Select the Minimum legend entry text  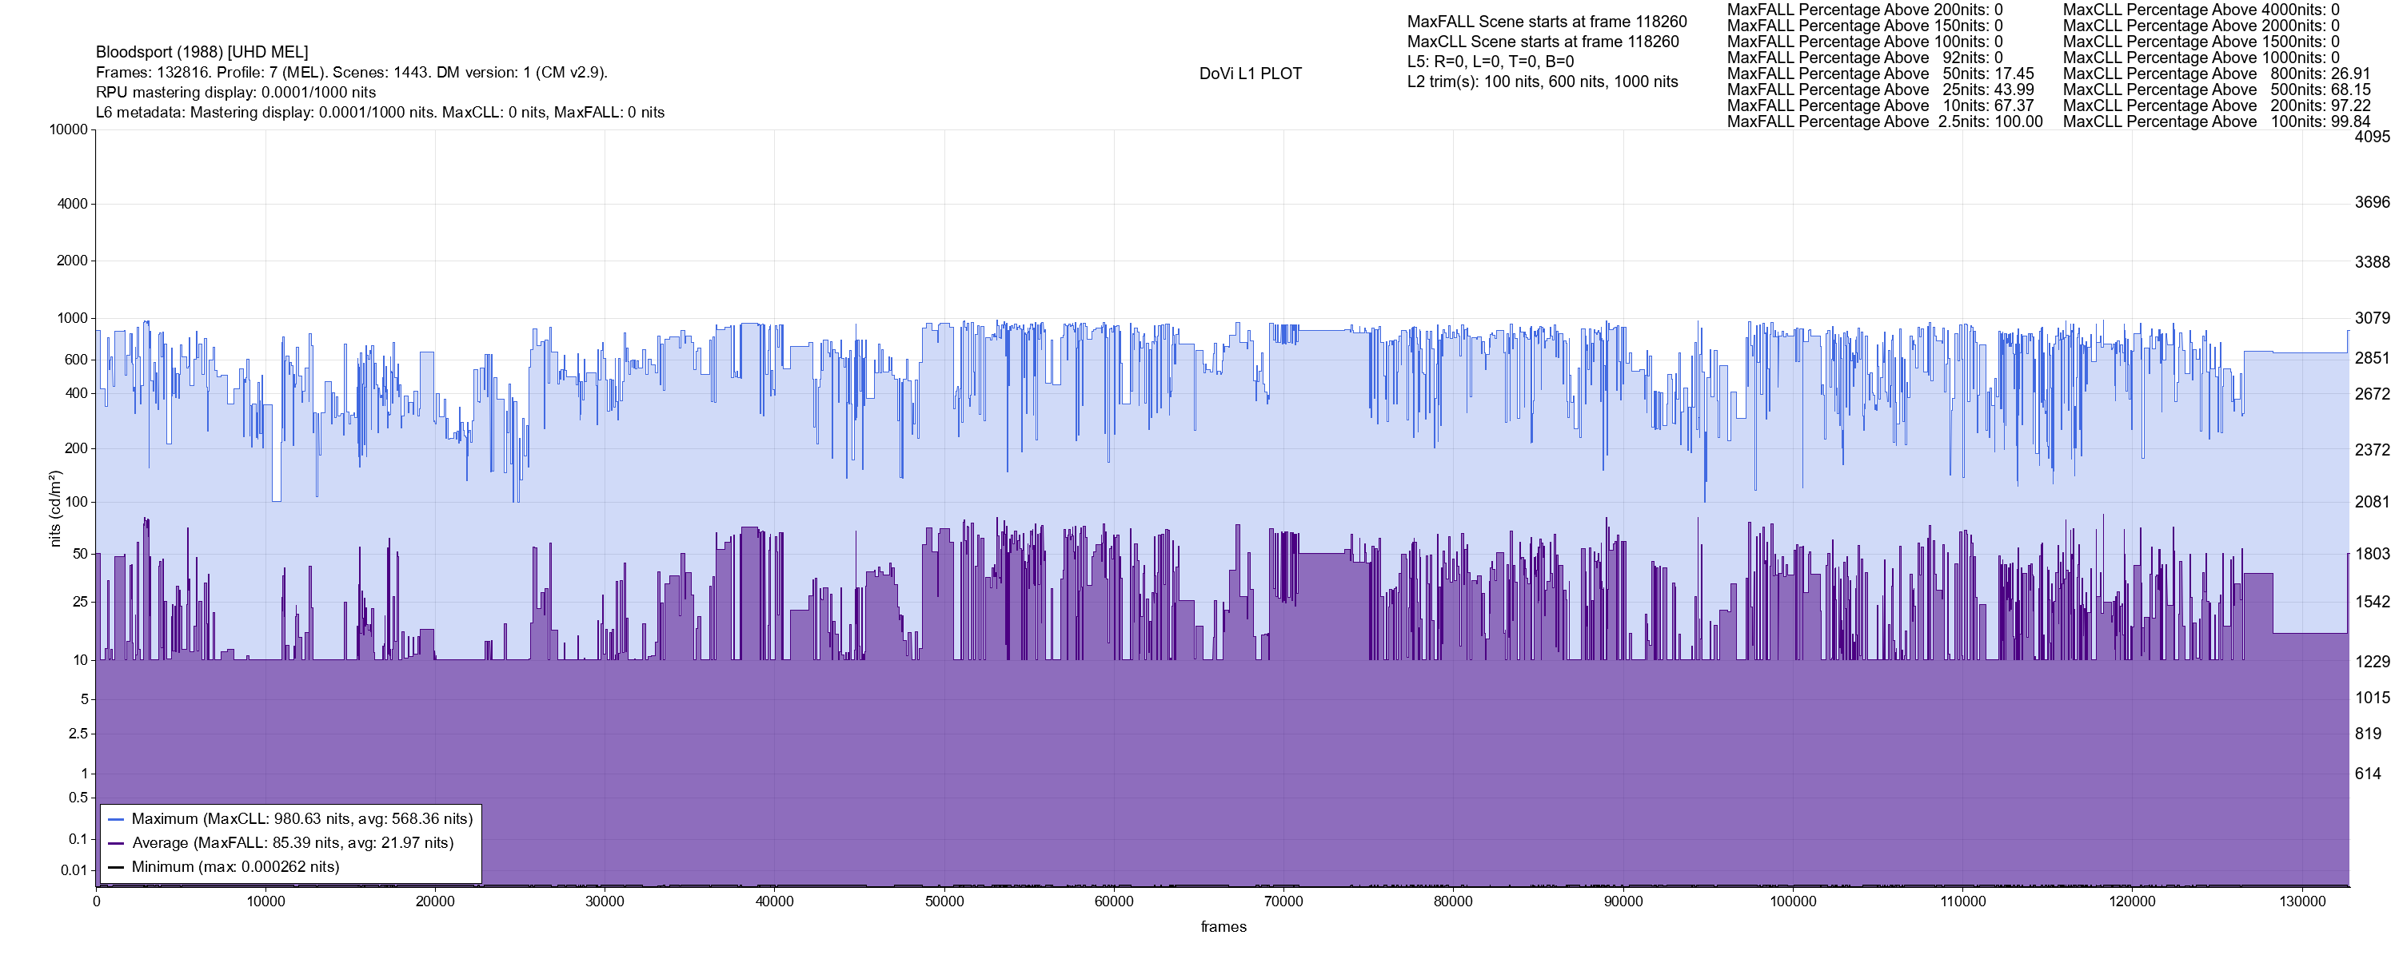pos(234,867)
